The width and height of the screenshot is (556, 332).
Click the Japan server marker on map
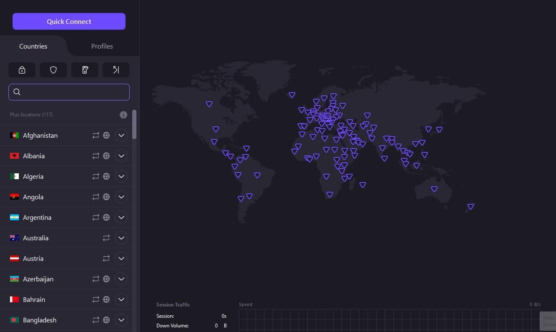point(439,130)
